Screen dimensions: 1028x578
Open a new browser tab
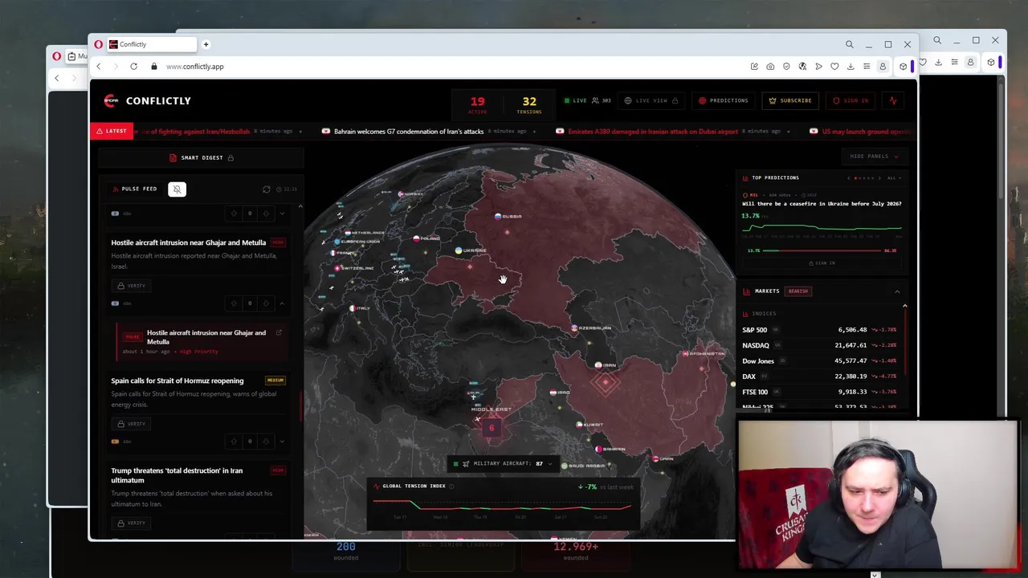pos(206,44)
